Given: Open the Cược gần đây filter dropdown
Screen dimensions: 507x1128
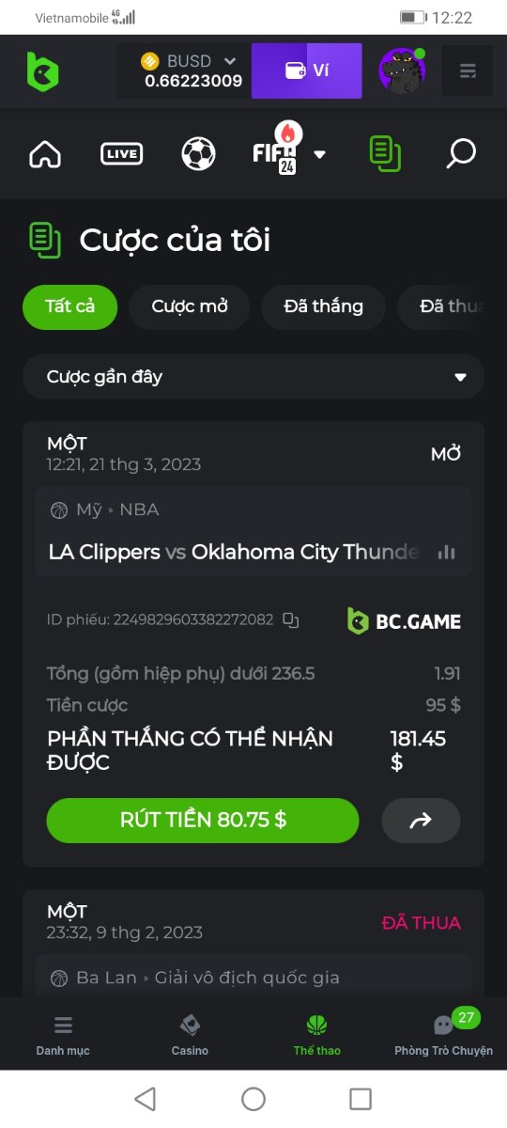Looking at the screenshot, I should [x=253, y=377].
